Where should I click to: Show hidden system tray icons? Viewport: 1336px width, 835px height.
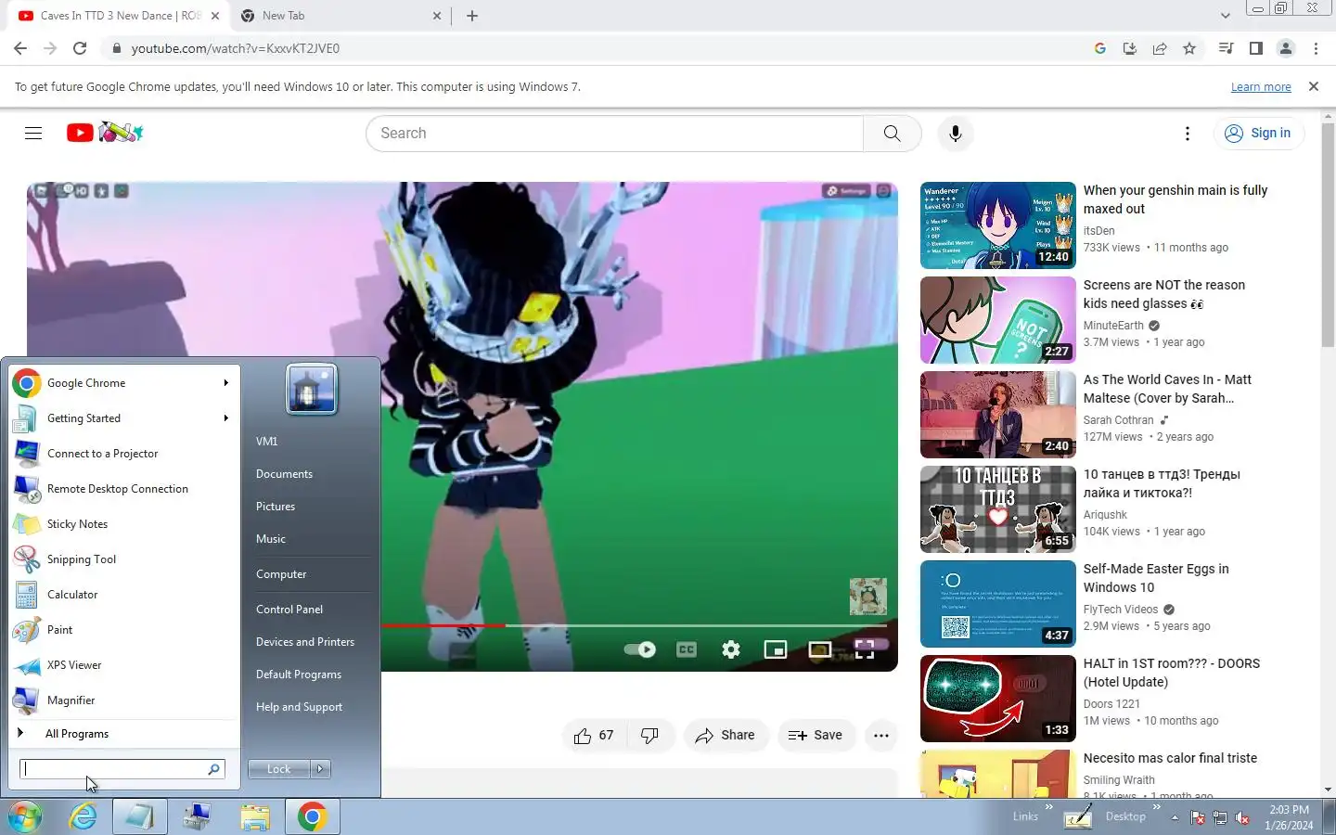tap(1175, 818)
